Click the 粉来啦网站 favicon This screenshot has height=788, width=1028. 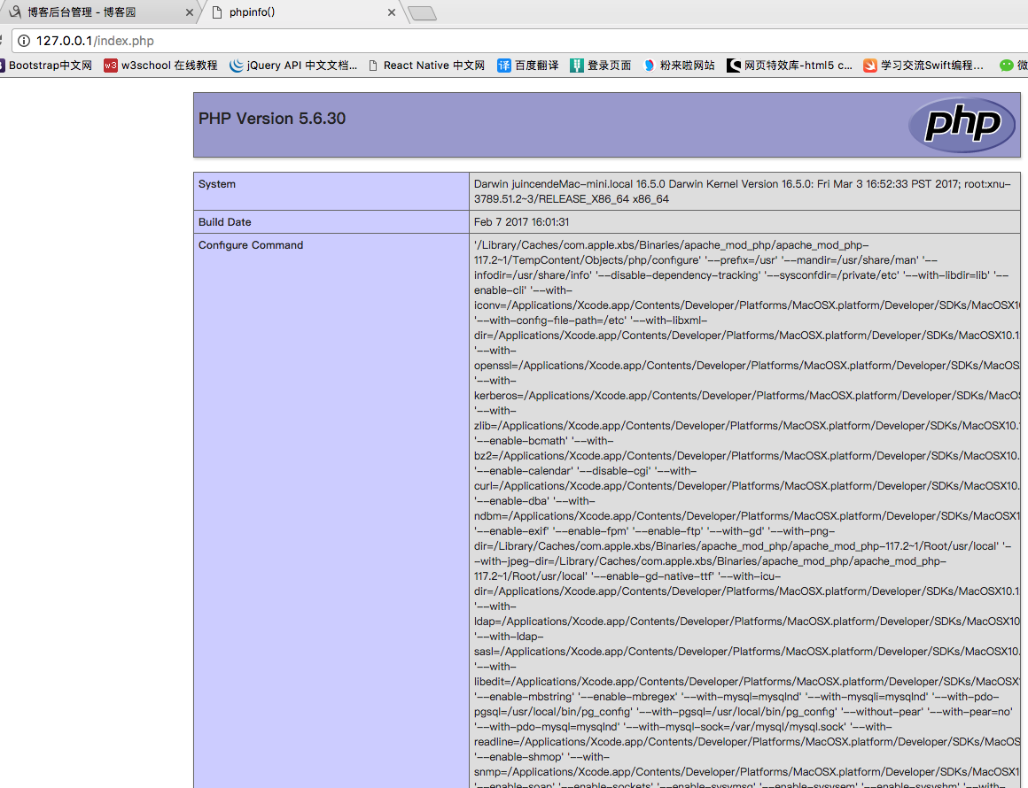649,66
